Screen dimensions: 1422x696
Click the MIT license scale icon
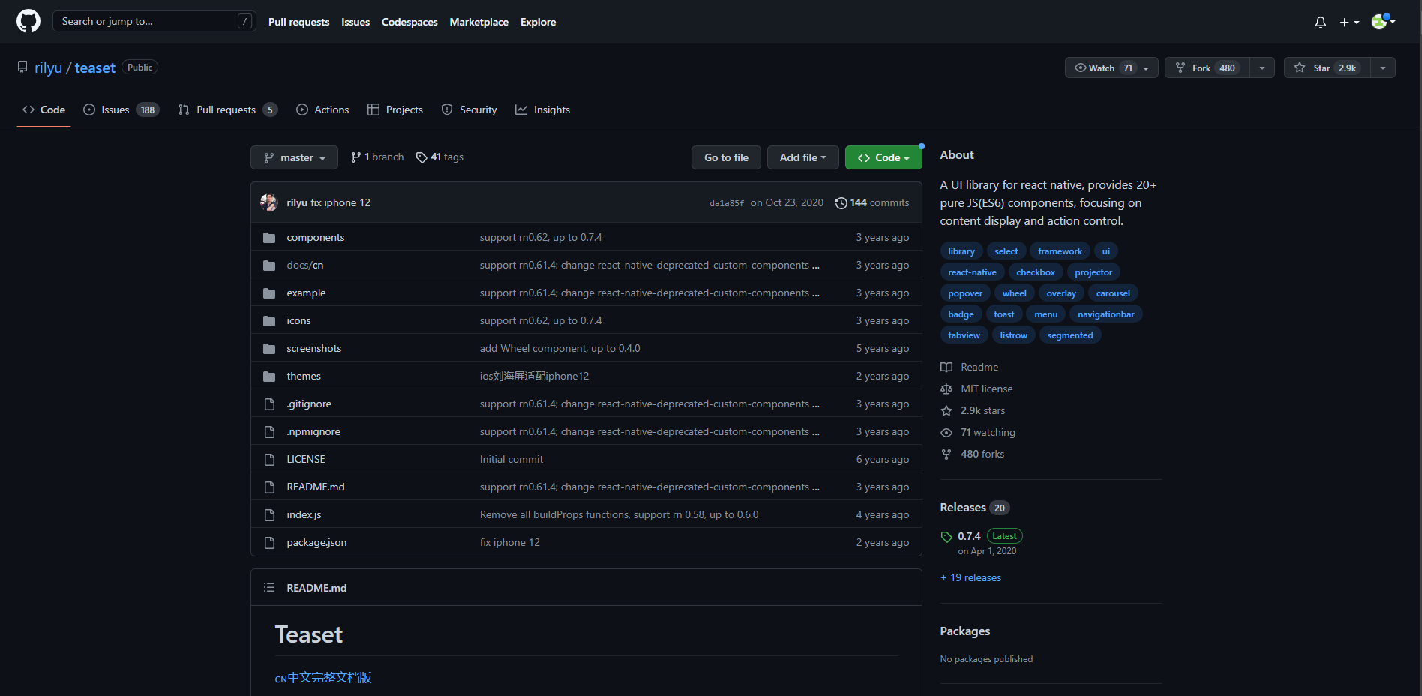point(946,389)
